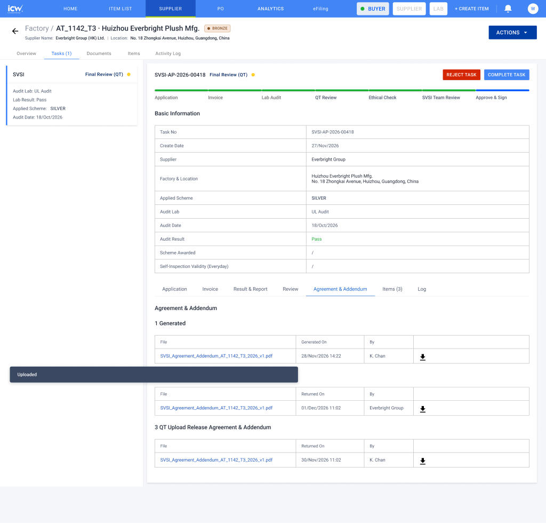Select the Activity Log tab

tap(168, 53)
